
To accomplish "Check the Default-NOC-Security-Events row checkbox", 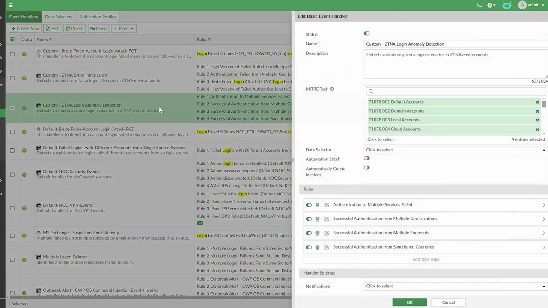I will tap(12, 175).
